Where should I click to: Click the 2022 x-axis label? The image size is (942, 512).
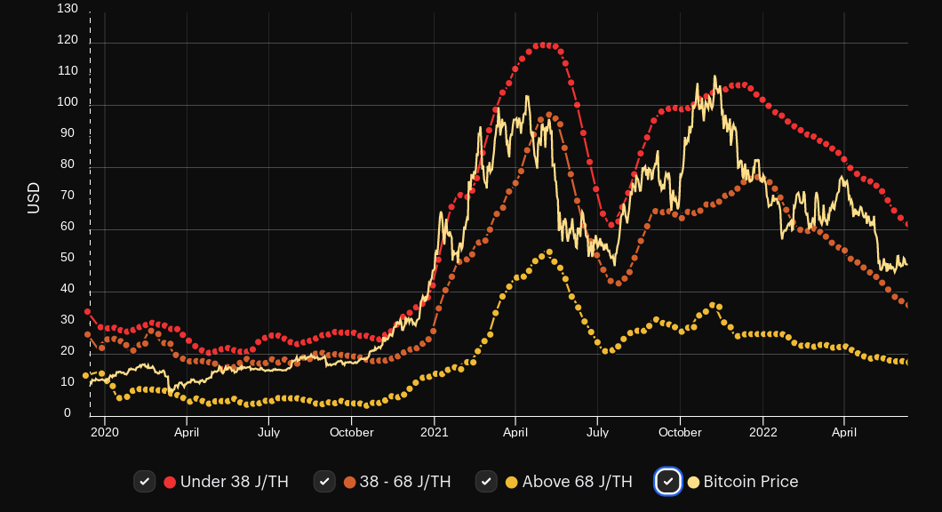pyautogui.click(x=763, y=433)
